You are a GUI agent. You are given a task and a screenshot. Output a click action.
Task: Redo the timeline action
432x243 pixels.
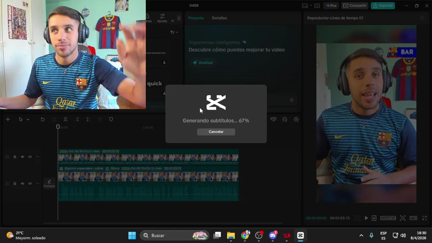tap(54, 119)
